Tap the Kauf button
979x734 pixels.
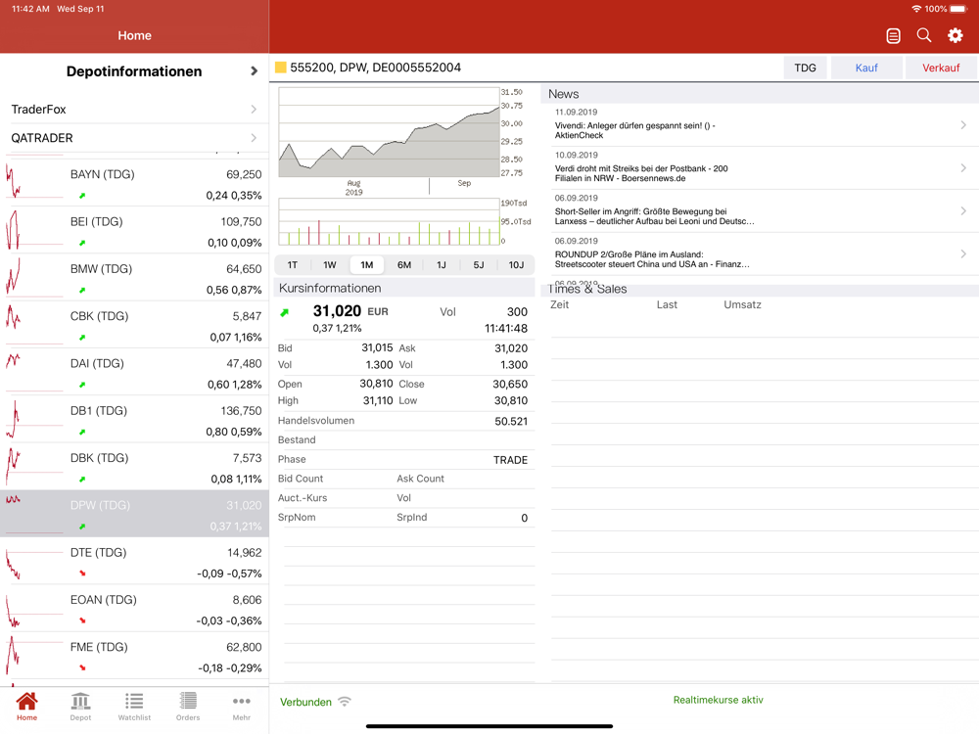click(x=866, y=69)
